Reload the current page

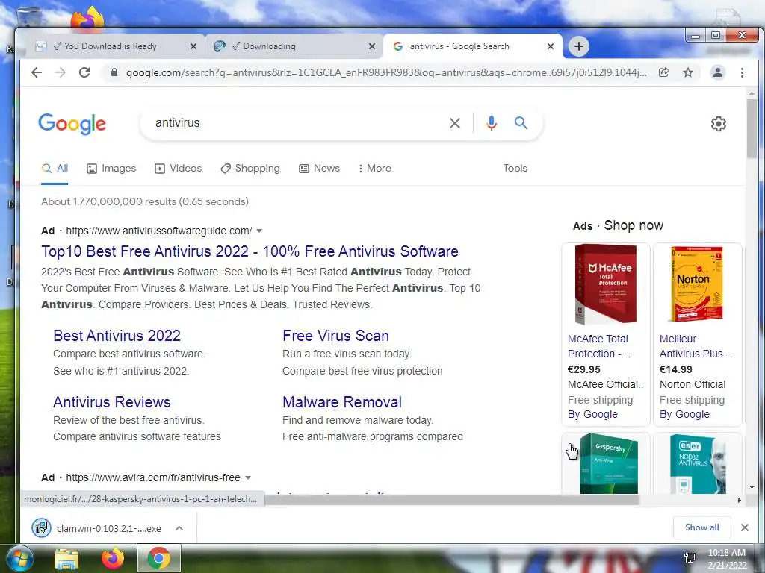84,72
